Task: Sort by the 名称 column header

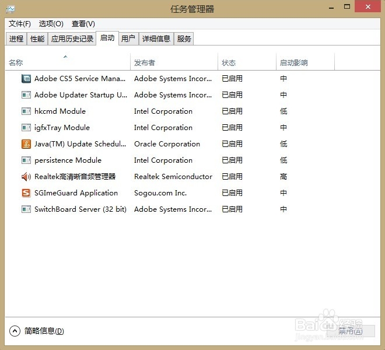Action: 68,62
